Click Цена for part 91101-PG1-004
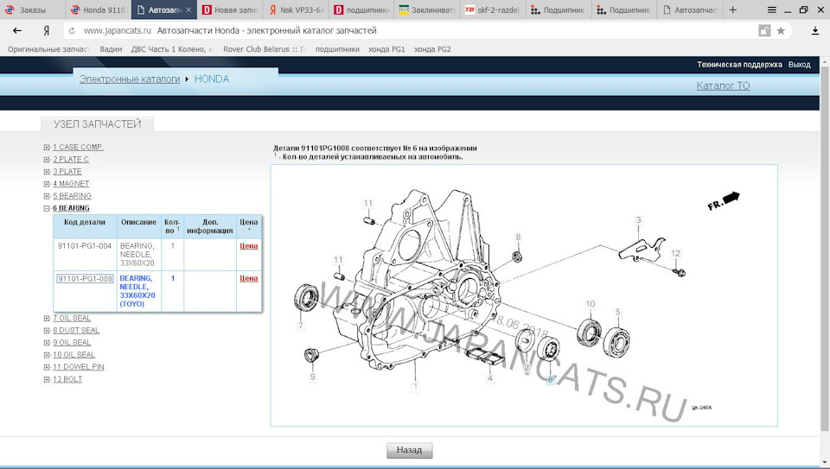The image size is (830, 469). pyautogui.click(x=249, y=246)
